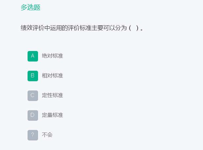
Task: Click the period after the question parentheses
Action: pyautogui.click(x=142, y=30)
